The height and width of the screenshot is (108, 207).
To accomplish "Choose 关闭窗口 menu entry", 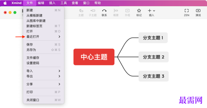I will click(x=43, y=100).
